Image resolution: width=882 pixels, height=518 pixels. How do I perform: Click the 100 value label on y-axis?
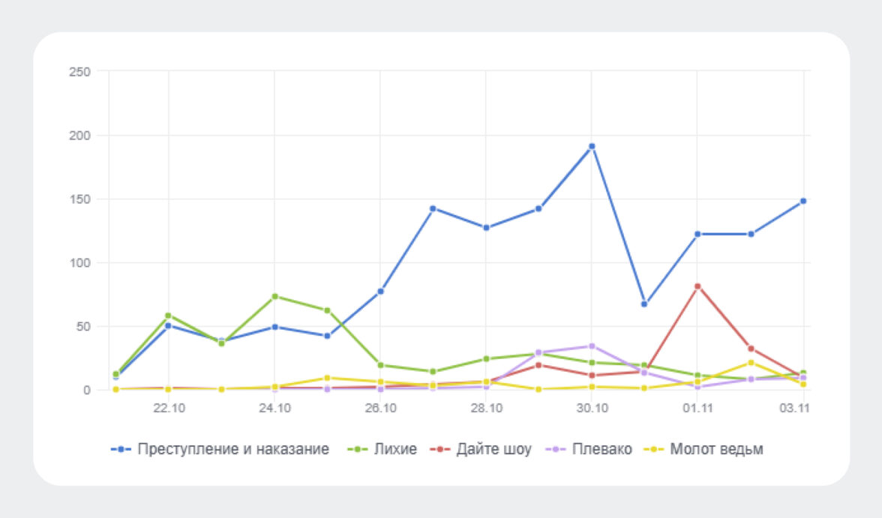79,263
